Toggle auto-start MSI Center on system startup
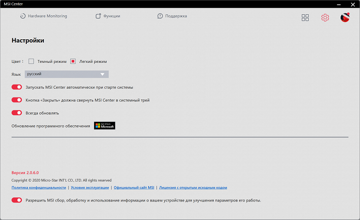The width and height of the screenshot is (360, 220). 17,87
